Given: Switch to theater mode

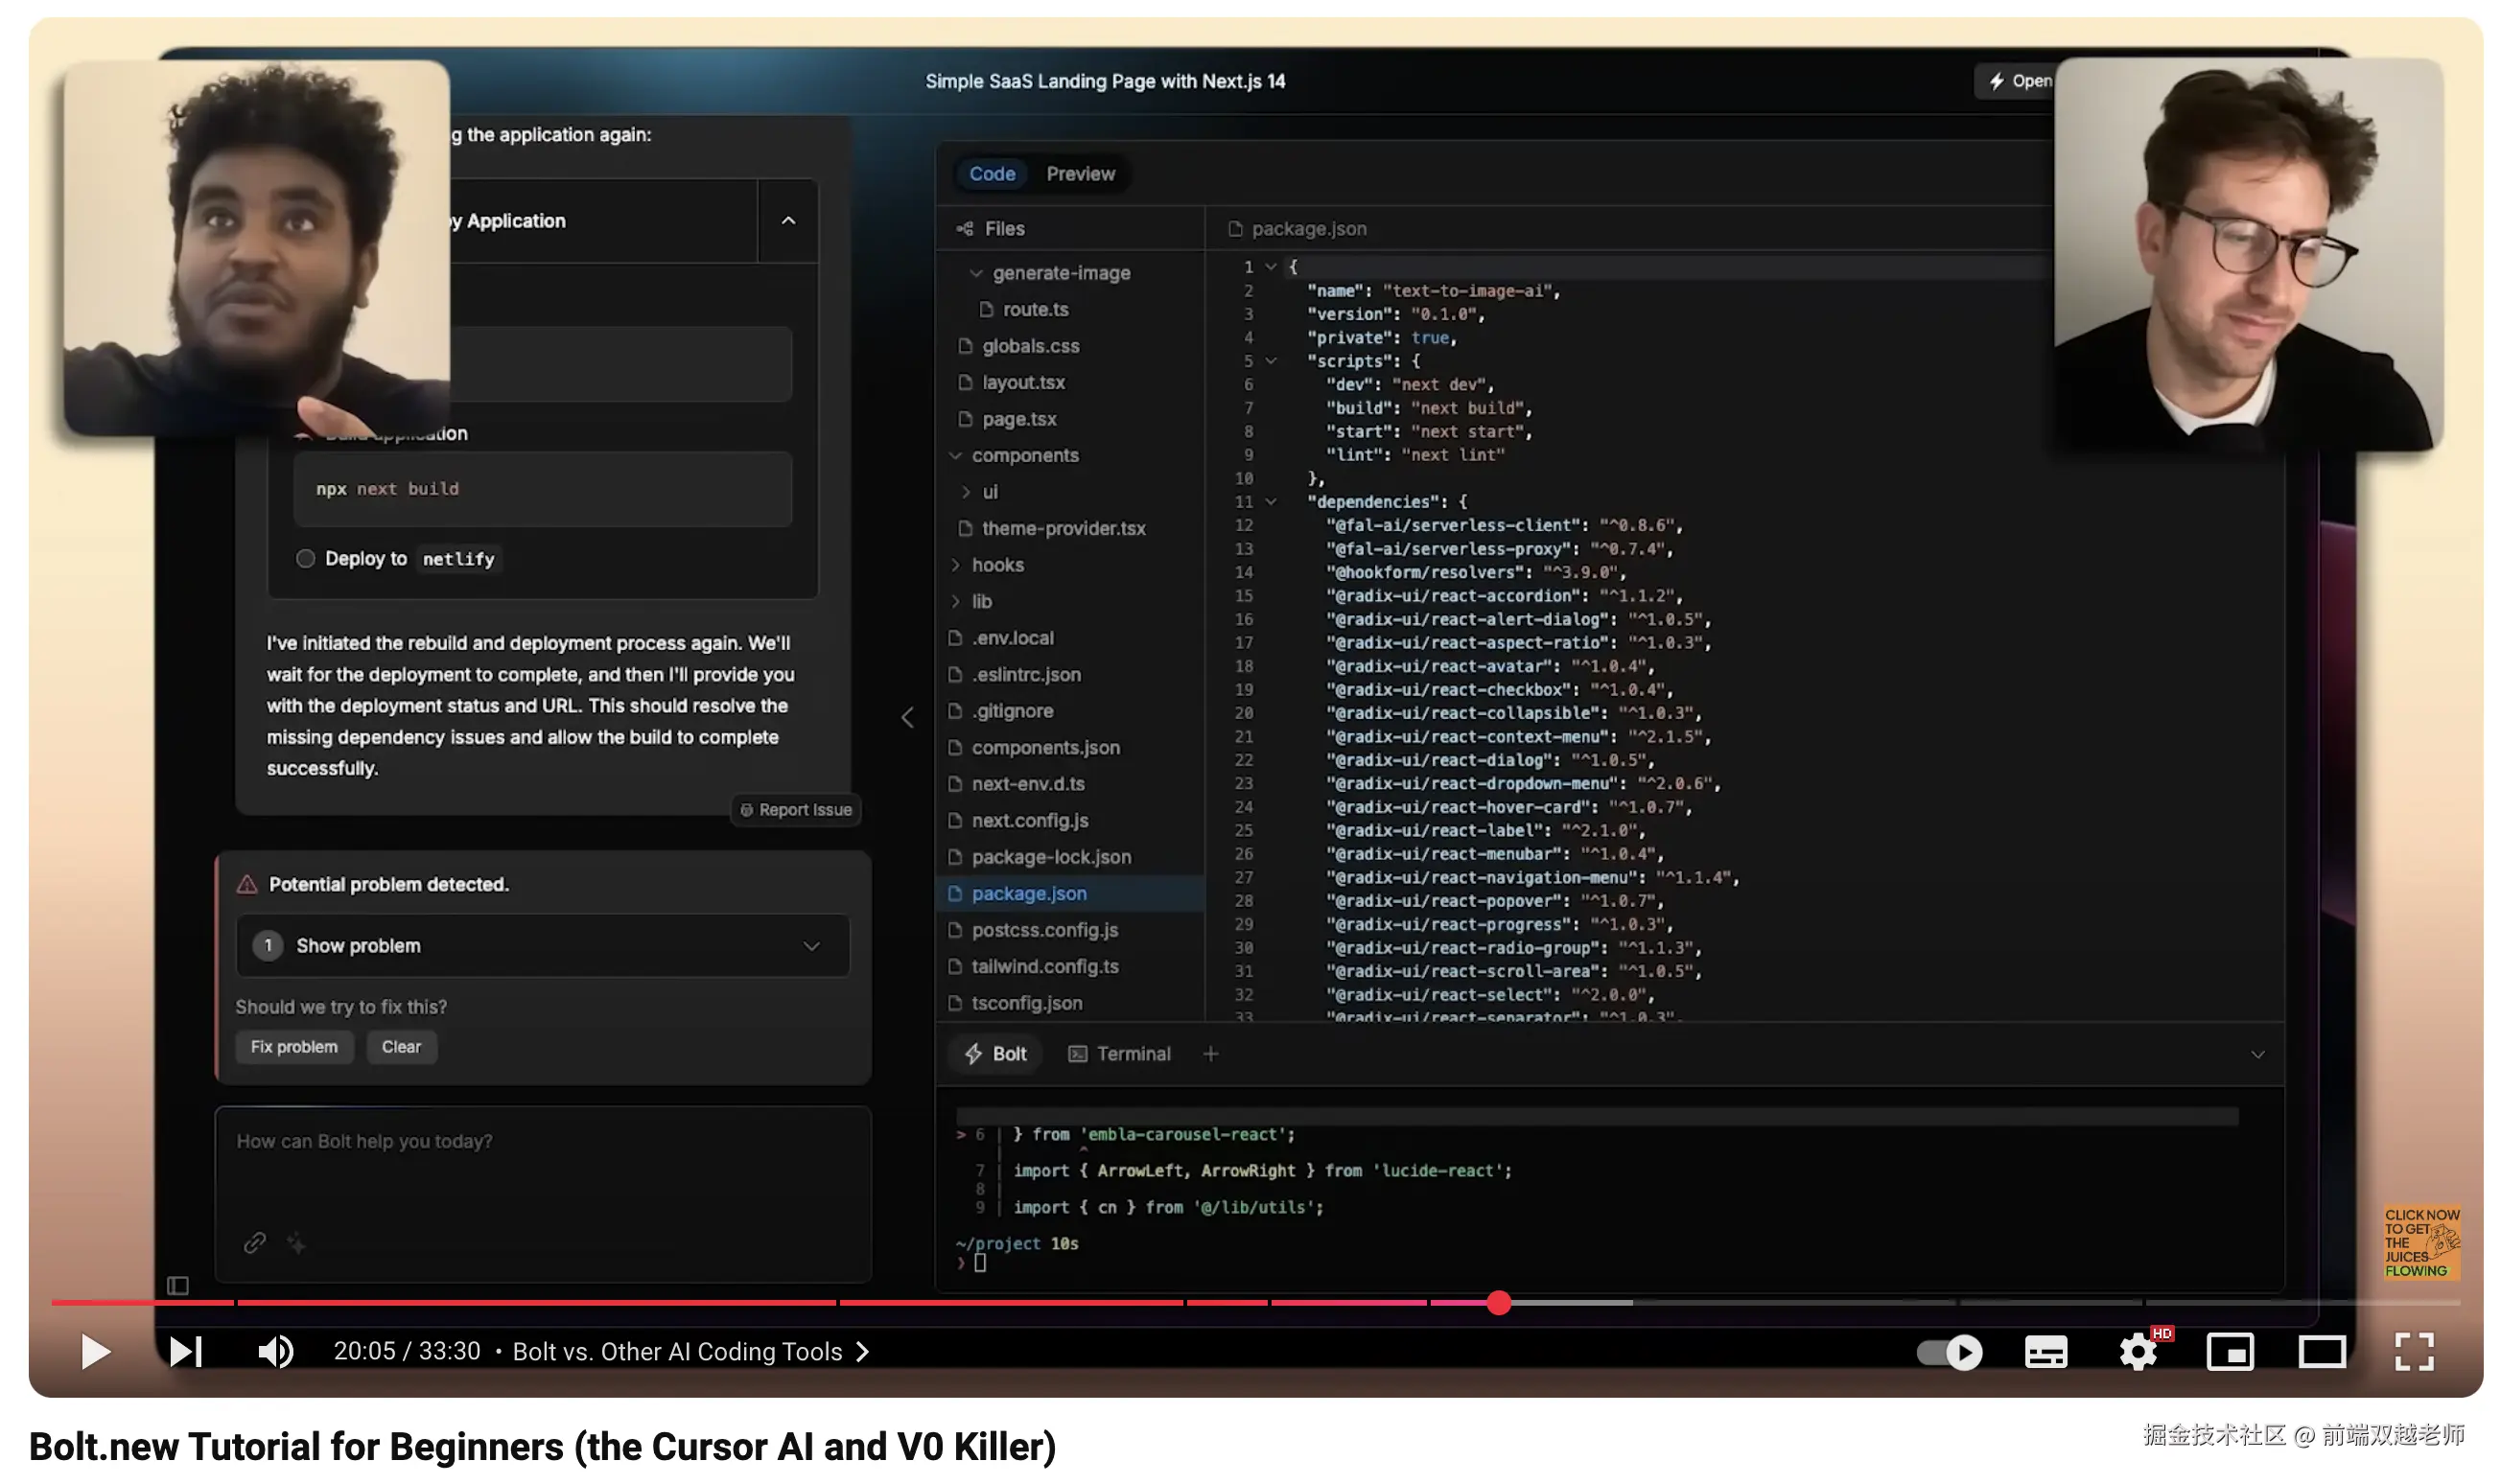Looking at the screenshot, I should pyautogui.click(x=2321, y=1352).
